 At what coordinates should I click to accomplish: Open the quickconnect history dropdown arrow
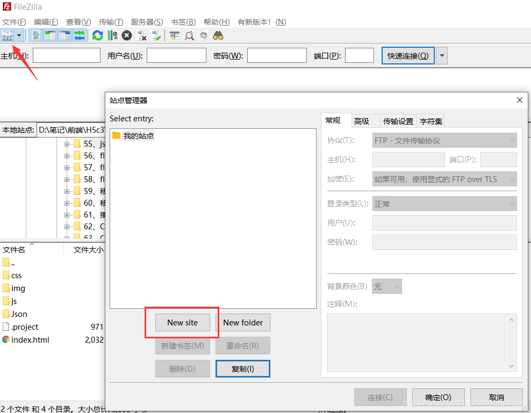click(442, 55)
